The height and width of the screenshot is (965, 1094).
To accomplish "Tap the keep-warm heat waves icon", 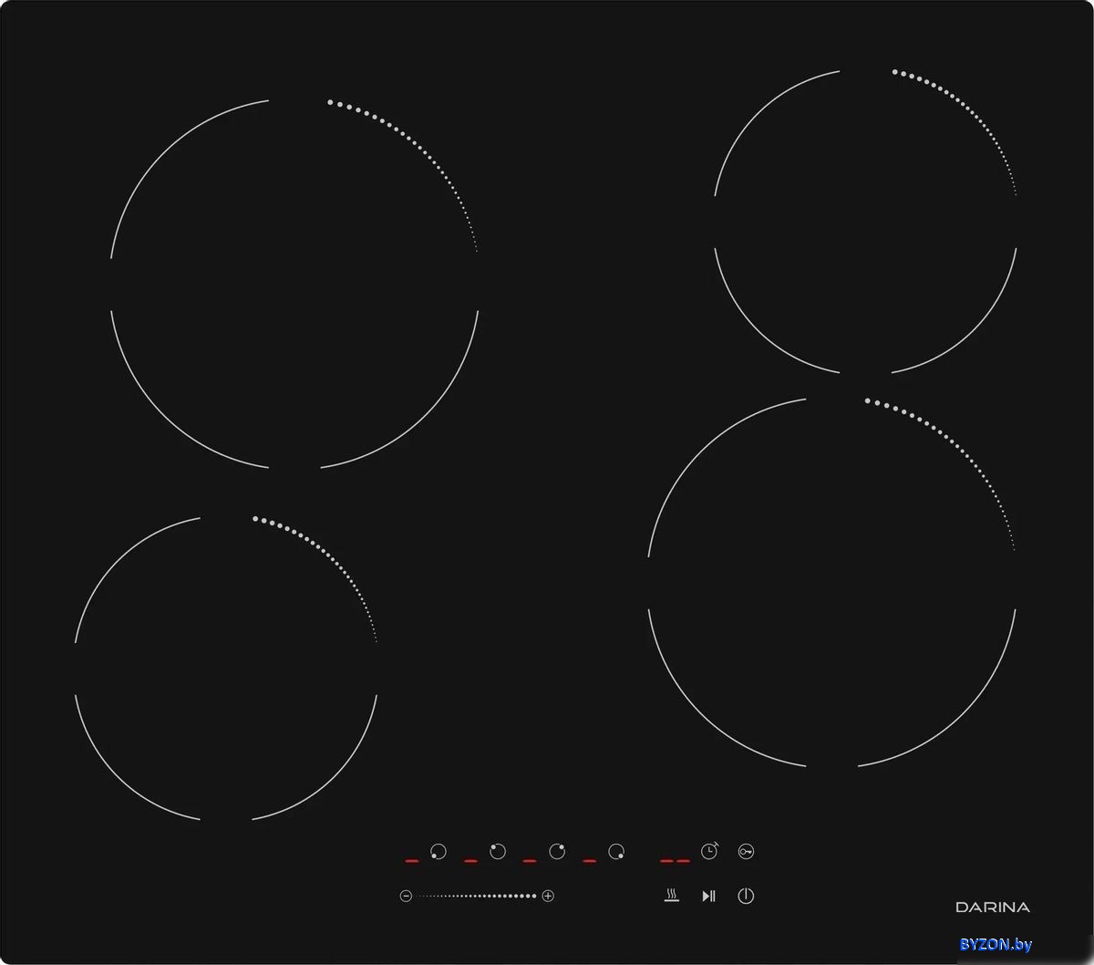I will coord(672,896).
